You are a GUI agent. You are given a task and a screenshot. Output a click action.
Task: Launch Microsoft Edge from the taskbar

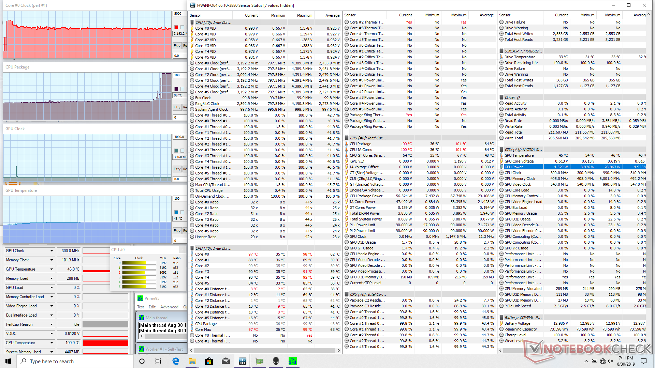pos(176,361)
